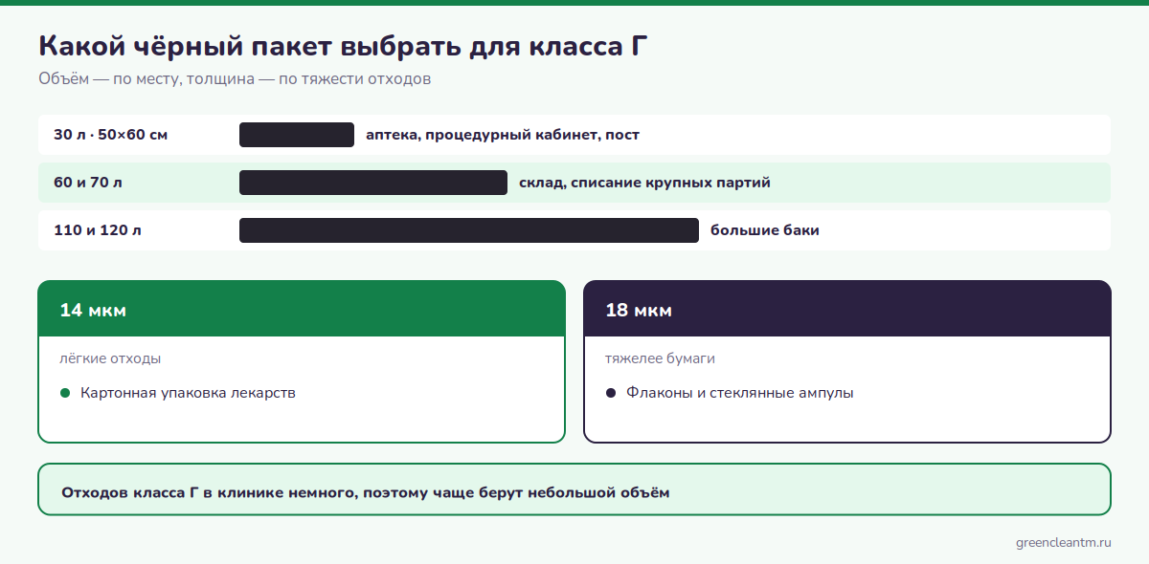Click the shortest black bar for 30 л

297,135
